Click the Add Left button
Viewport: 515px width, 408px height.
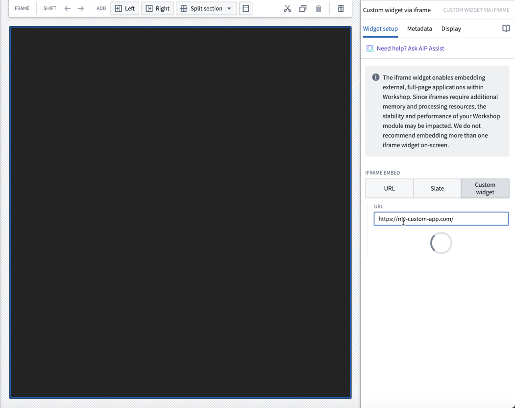(x=124, y=8)
